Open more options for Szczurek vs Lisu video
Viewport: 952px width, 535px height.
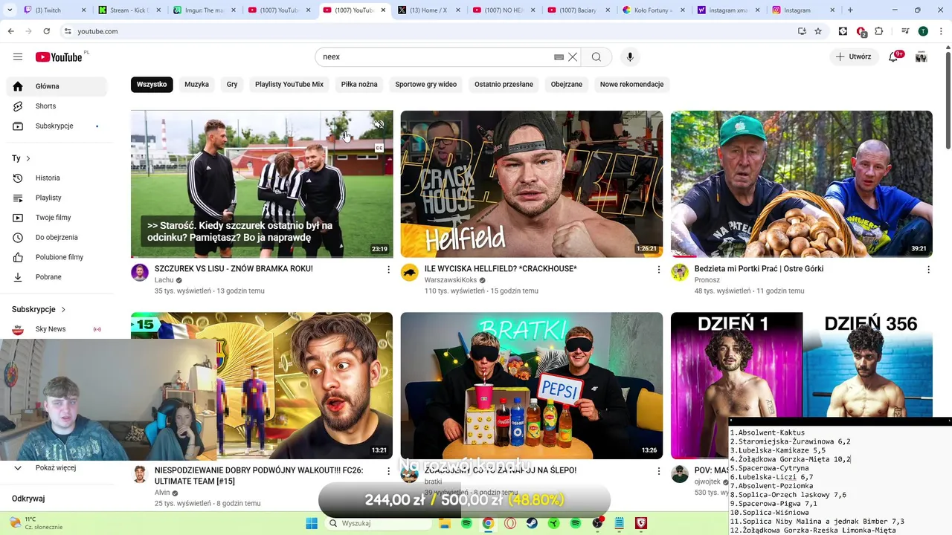pos(388,269)
